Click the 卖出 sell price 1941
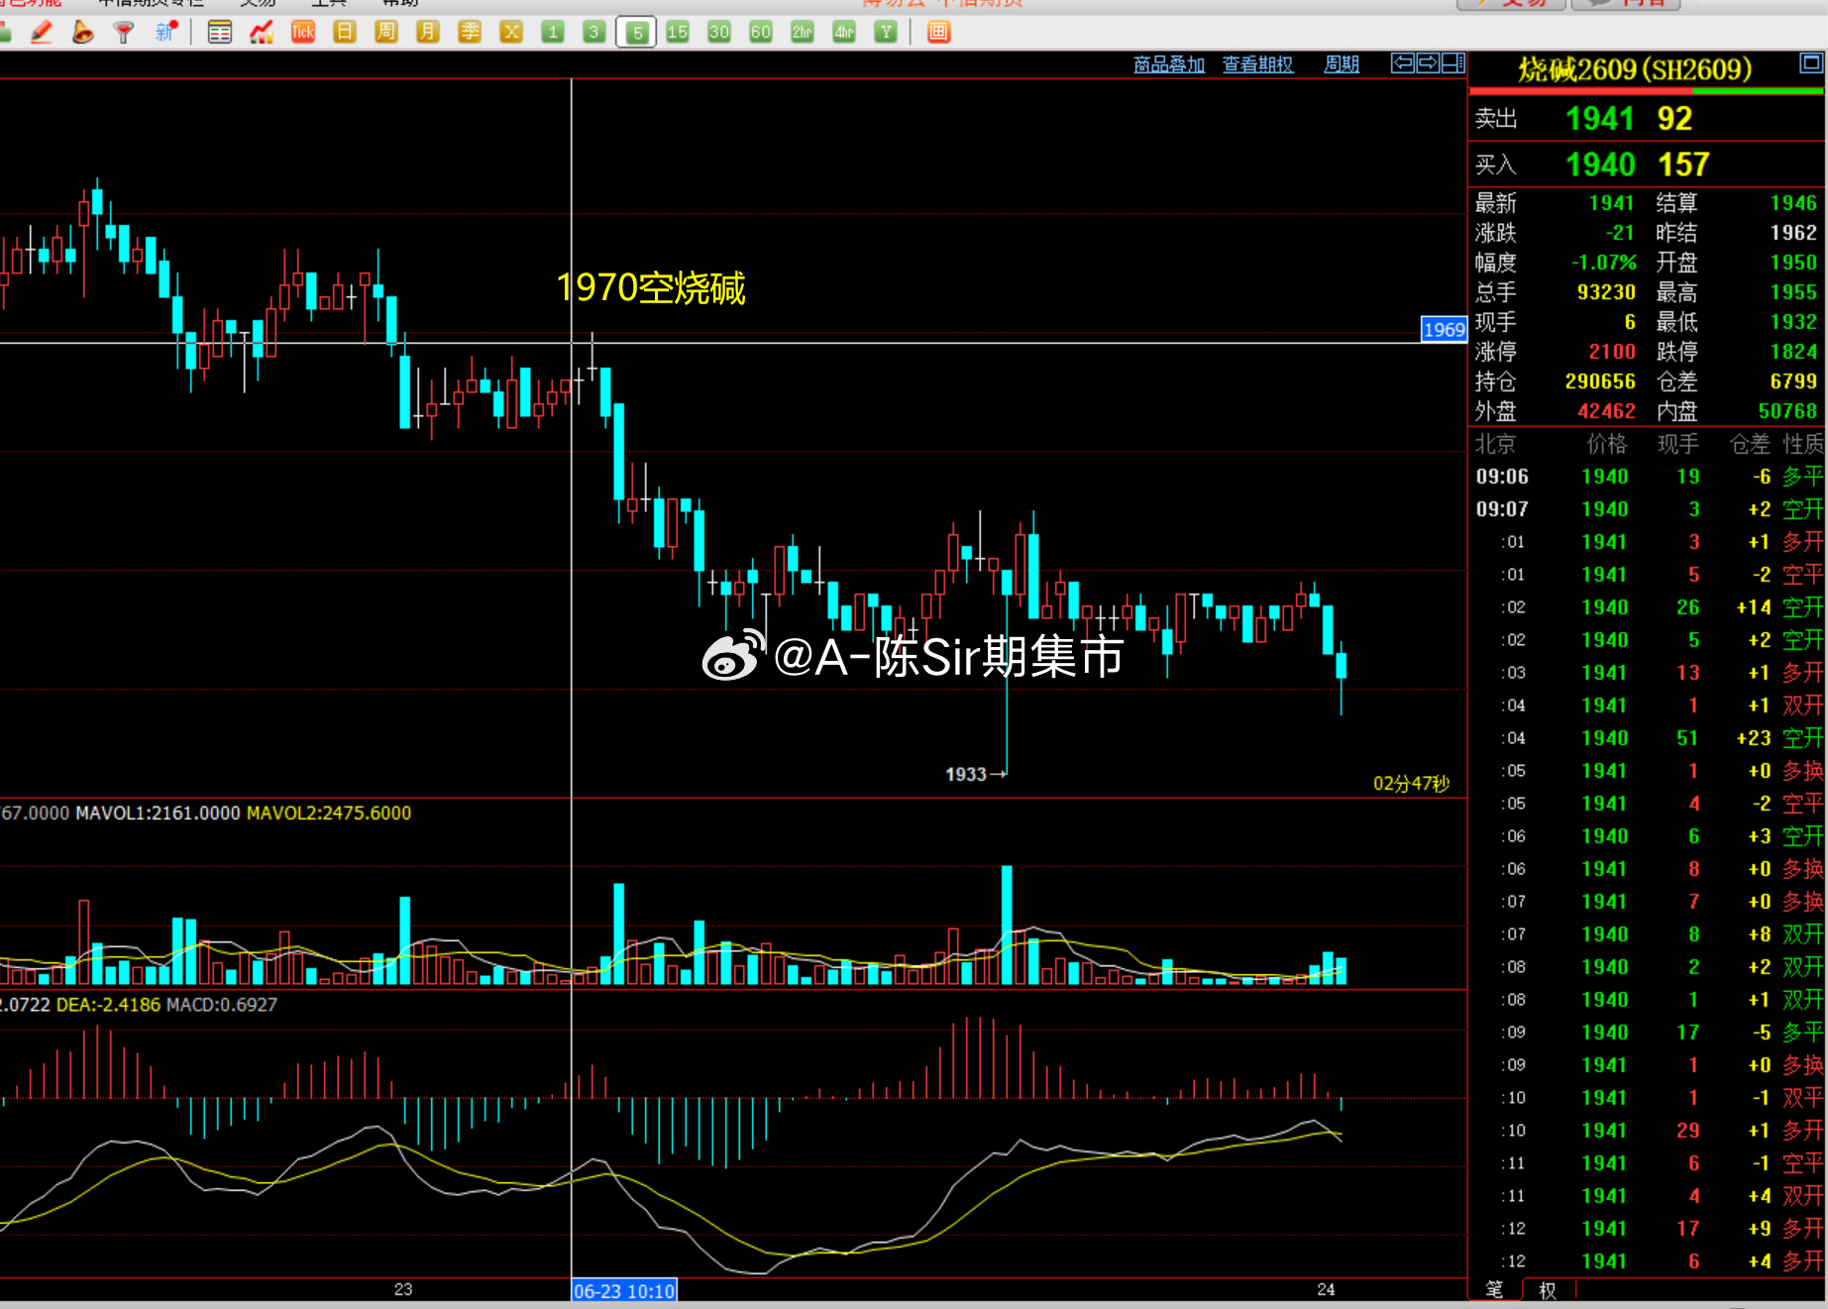Image resolution: width=1828 pixels, height=1309 pixels. pos(1599,119)
